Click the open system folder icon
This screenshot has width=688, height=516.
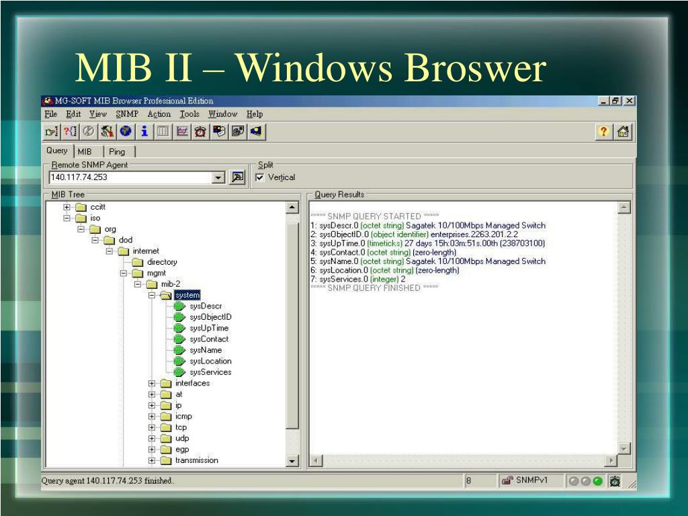(x=166, y=296)
